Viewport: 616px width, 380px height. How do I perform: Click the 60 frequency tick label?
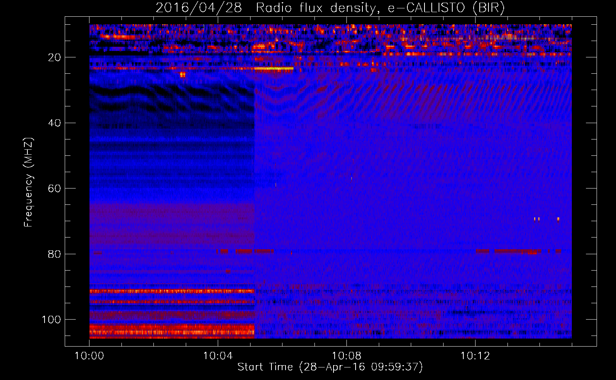click(x=54, y=188)
